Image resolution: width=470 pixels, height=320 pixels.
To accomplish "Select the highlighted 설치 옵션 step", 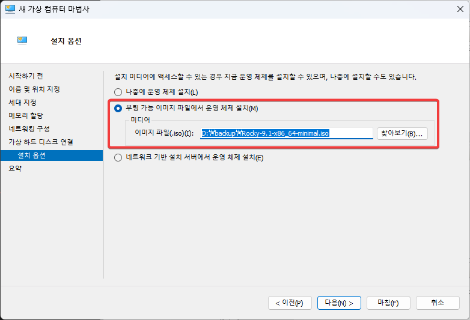I will click(31, 155).
